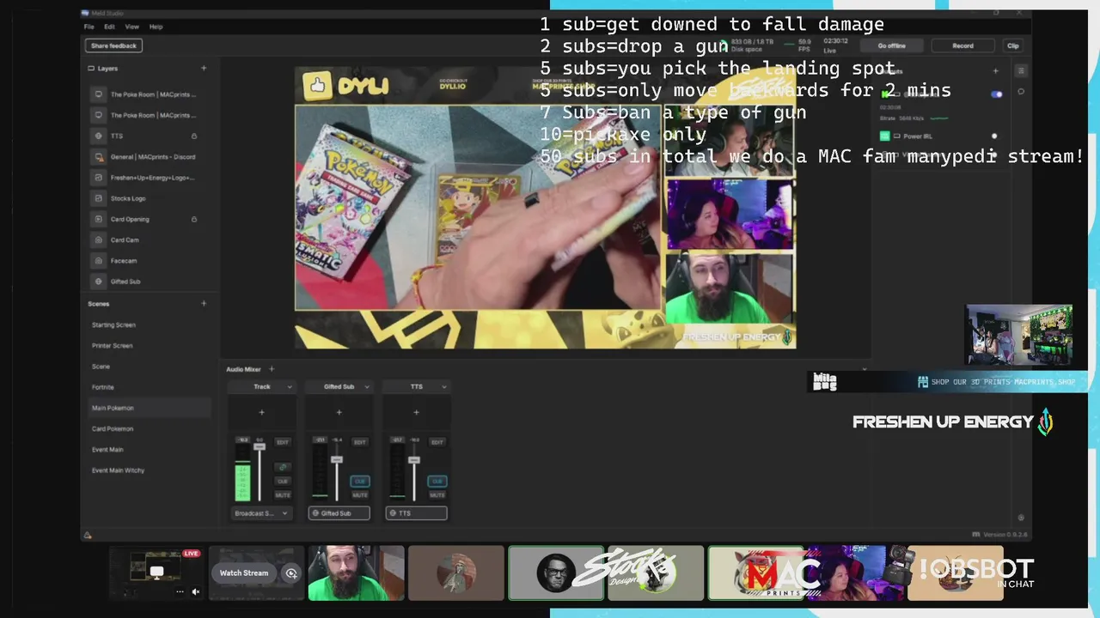The width and height of the screenshot is (1100, 618).
Task: Add an effect in Gifted Sub mixer plus slot
Action: 339,412
